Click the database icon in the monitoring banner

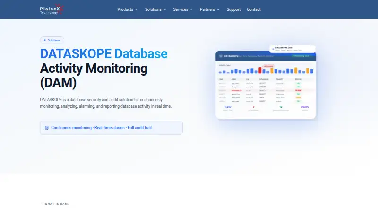coord(47,128)
